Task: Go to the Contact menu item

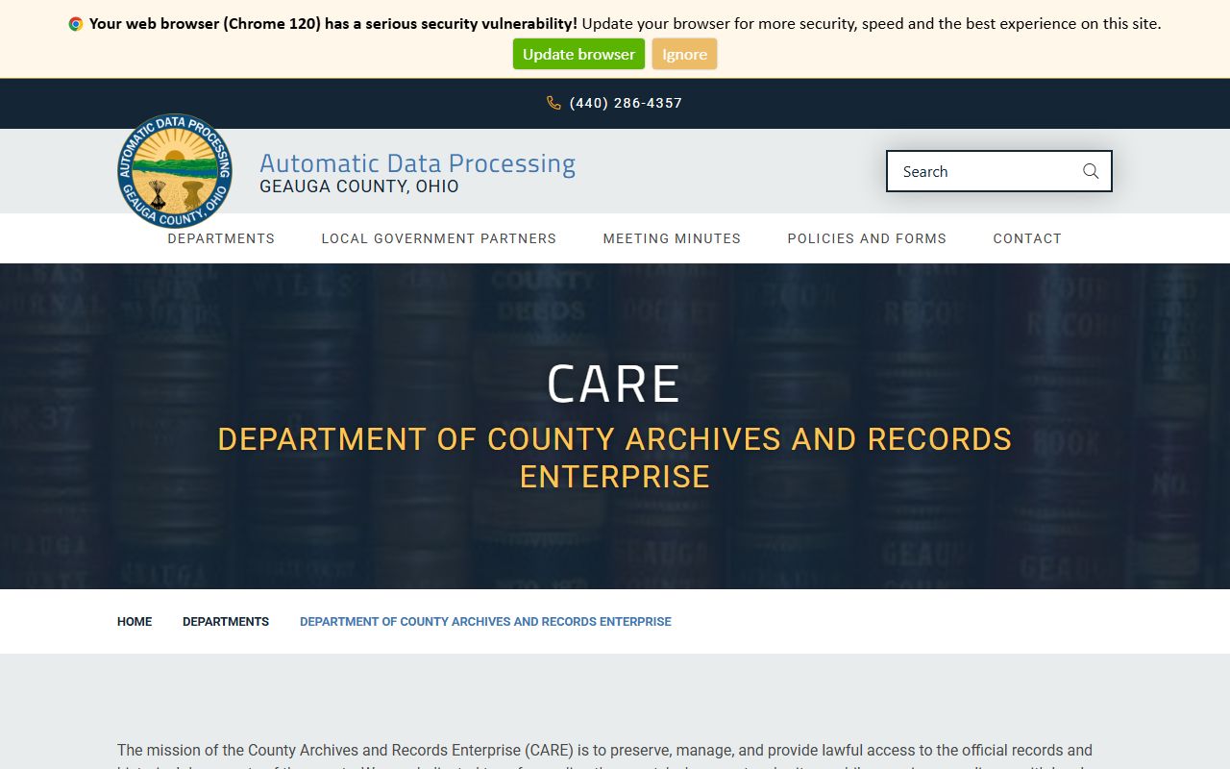Action: pos(1027,238)
